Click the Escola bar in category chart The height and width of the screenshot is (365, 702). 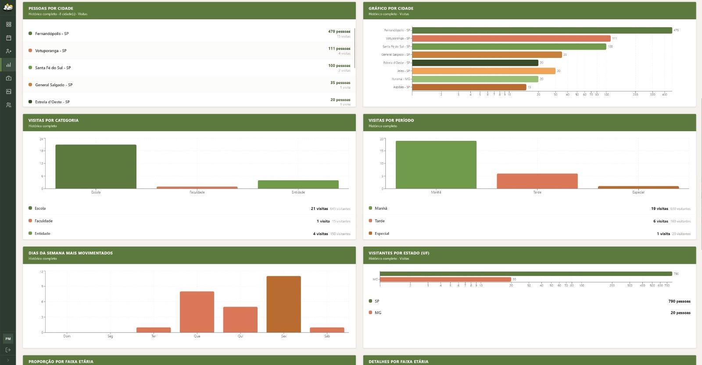point(96,167)
